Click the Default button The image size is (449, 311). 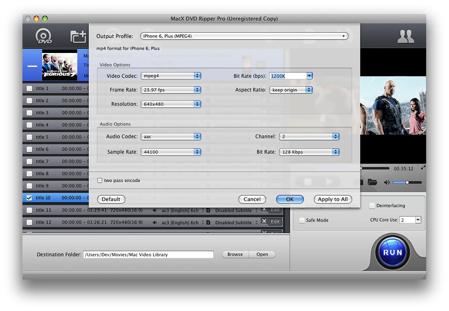(111, 199)
